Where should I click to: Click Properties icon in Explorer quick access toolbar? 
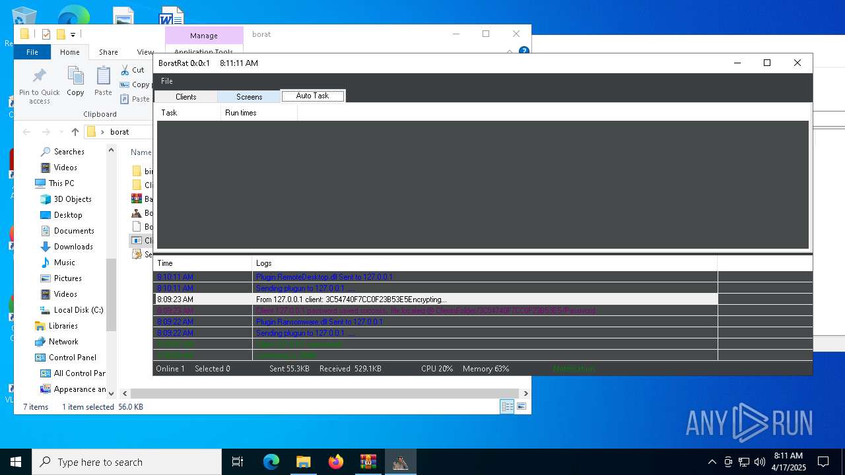pyautogui.click(x=46, y=34)
